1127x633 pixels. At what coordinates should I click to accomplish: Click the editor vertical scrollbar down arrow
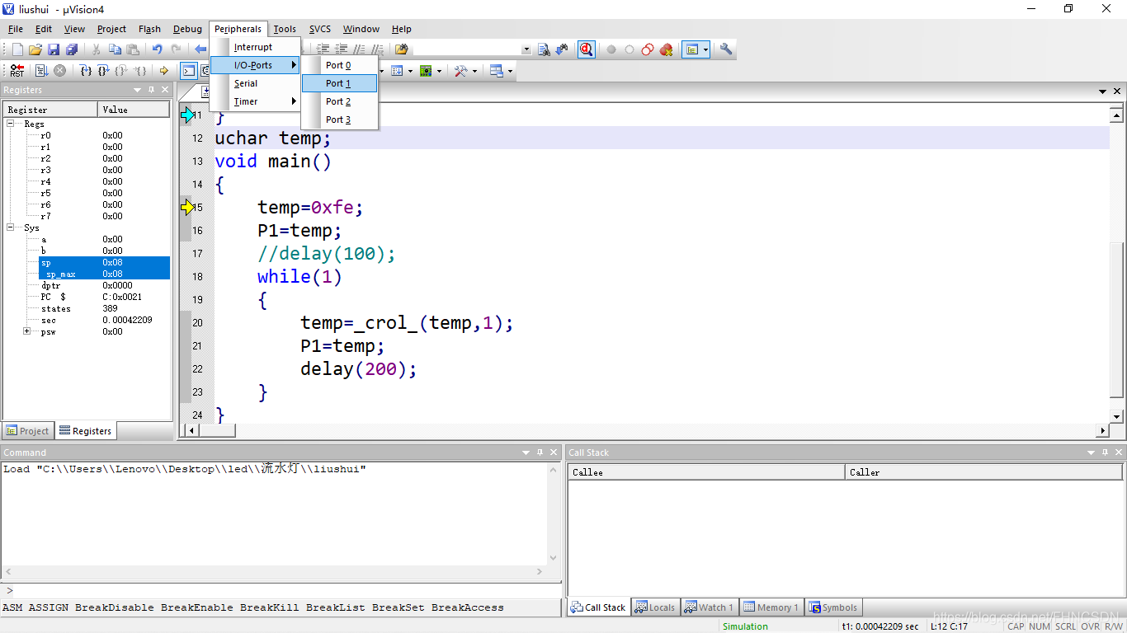1117,417
